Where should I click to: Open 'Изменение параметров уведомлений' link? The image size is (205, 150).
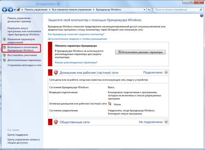pyautogui.click(x=21, y=41)
